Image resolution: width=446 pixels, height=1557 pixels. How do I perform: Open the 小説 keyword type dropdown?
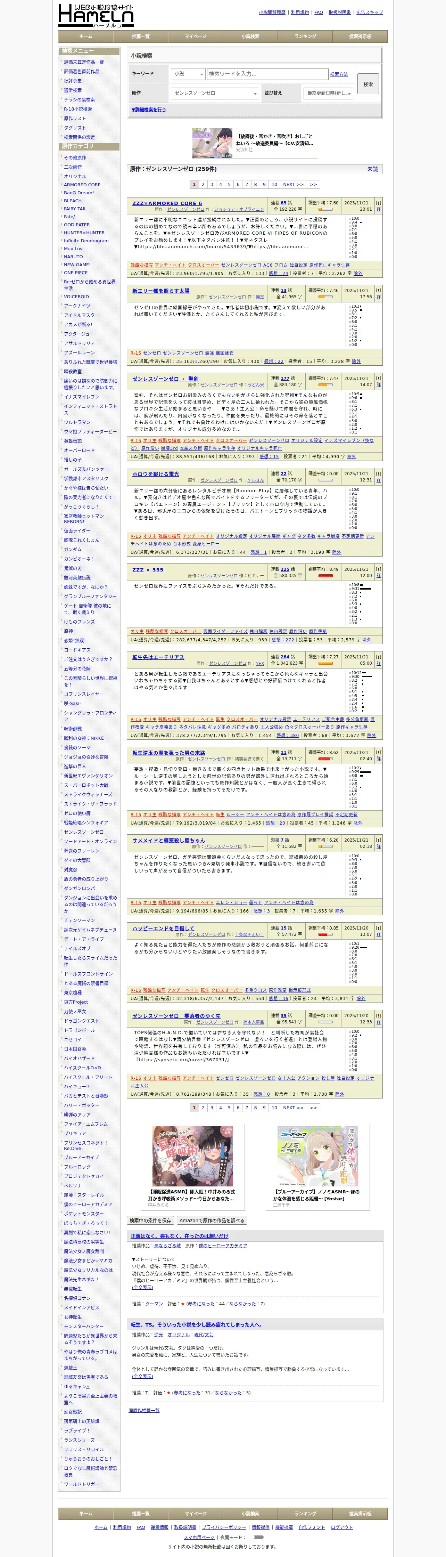pyautogui.click(x=188, y=74)
